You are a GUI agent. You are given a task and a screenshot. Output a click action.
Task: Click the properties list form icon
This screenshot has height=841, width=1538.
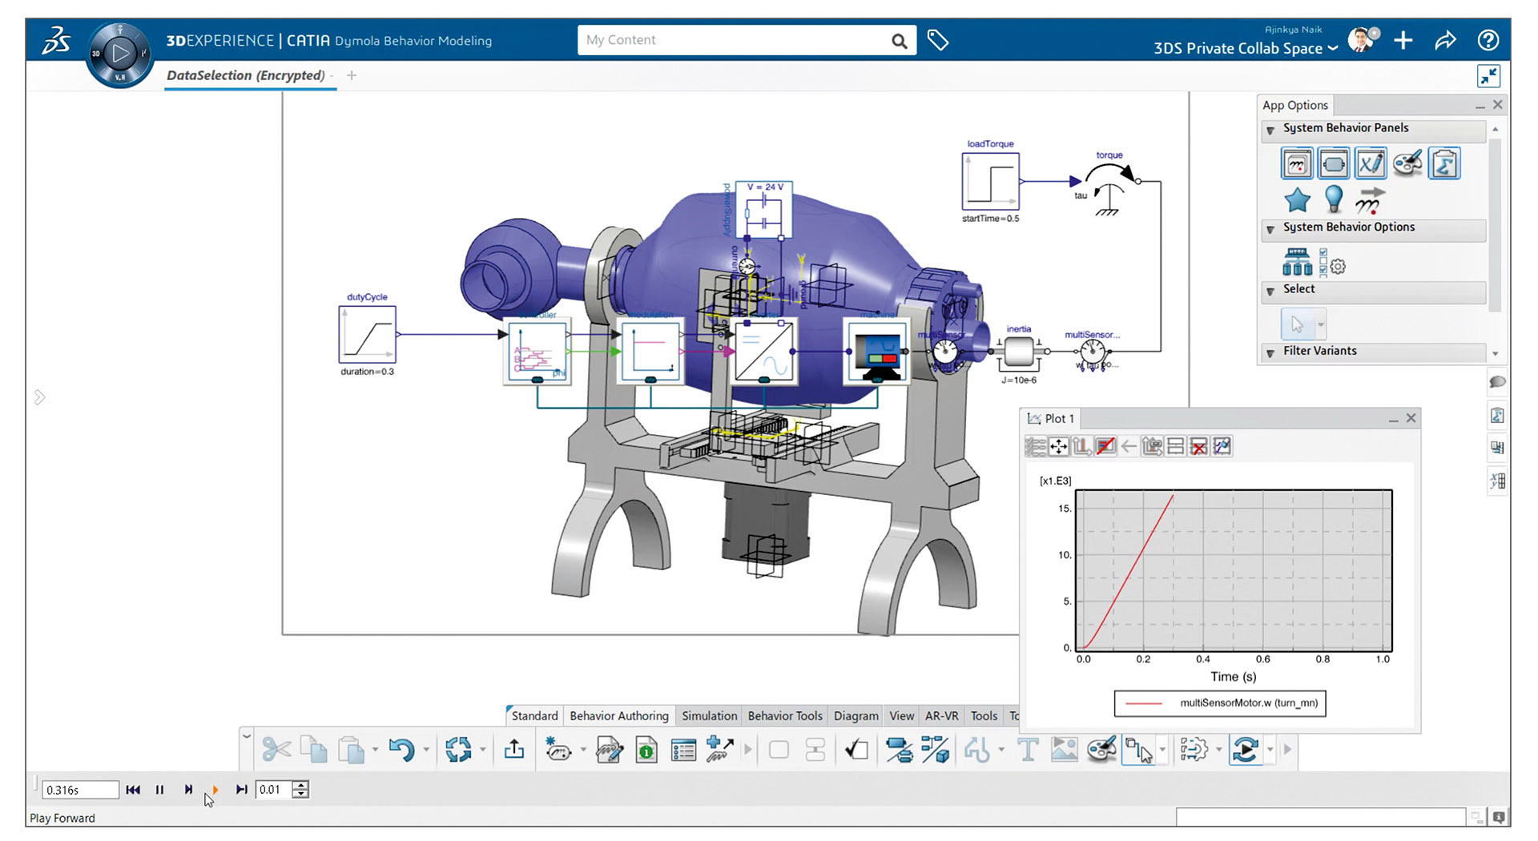point(683,750)
